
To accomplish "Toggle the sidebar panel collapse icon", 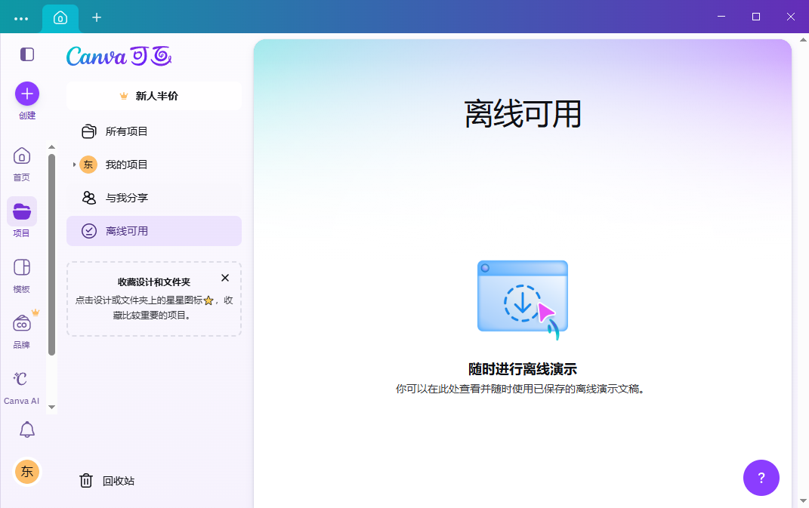I will click(27, 54).
